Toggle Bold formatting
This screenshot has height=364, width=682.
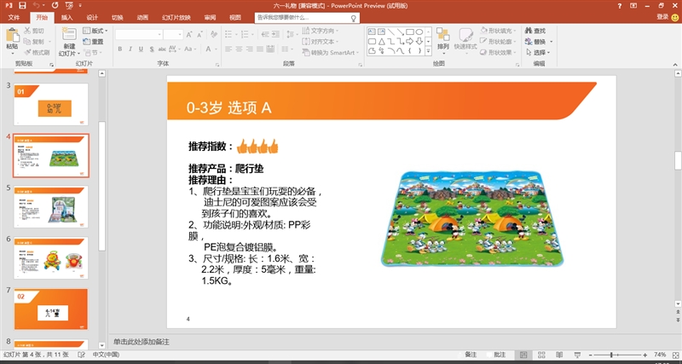pyautogui.click(x=120, y=49)
